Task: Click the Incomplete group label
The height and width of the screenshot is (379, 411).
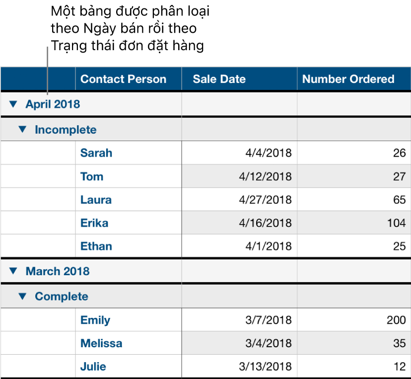Action: point(66,129)
